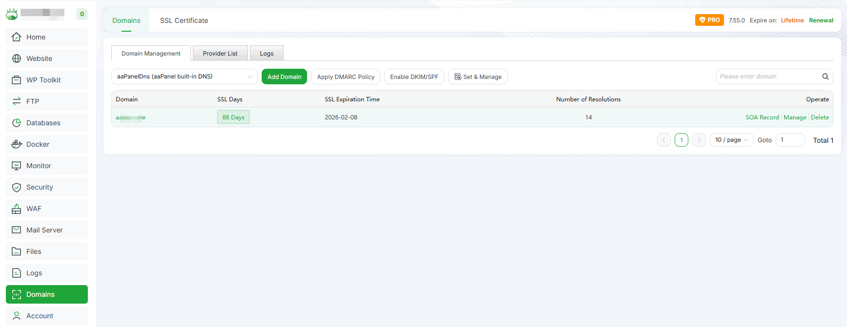This screenshot has width=847, height=327.
Task: Click the previous page arrow in pagination
Action: [664, 140]
